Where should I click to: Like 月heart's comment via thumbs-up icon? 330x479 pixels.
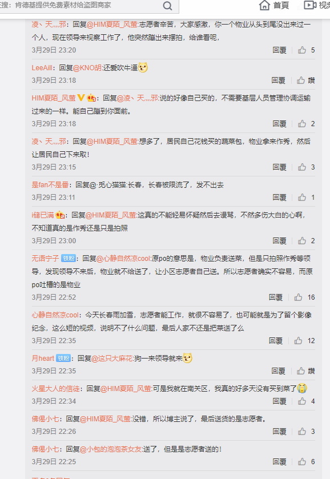pos(301,371)
